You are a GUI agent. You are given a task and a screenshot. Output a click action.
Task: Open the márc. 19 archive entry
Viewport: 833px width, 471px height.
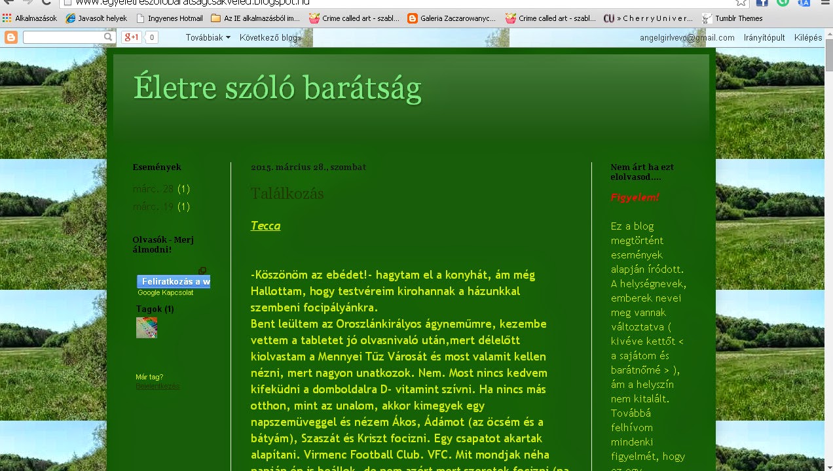[153, 207]
